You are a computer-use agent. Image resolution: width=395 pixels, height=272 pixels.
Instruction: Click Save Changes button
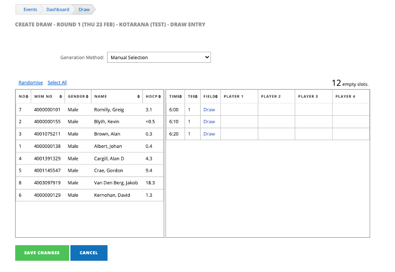42,253
